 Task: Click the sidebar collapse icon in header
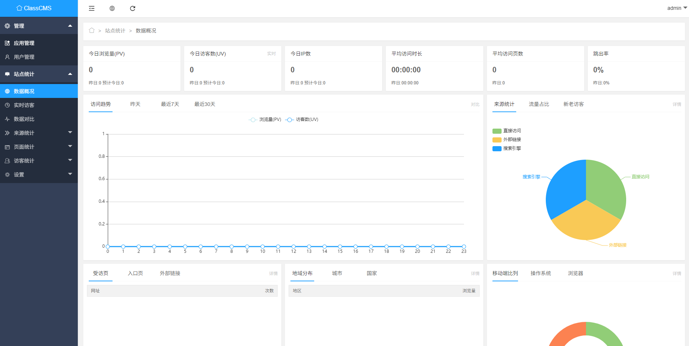coord(92,8)
